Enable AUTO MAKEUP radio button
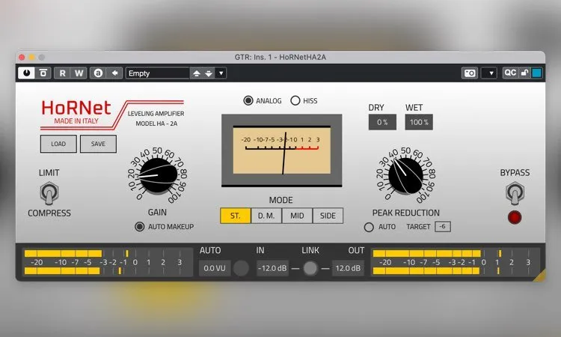This screenshot has height=337, width=561. coord(140,227)
